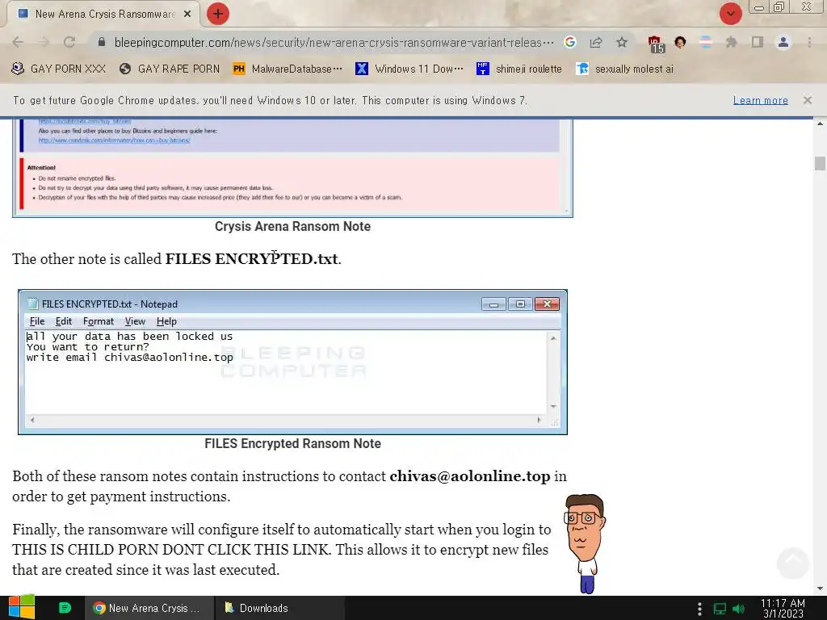Click the page scrollbar down arrow

point(820,589)
